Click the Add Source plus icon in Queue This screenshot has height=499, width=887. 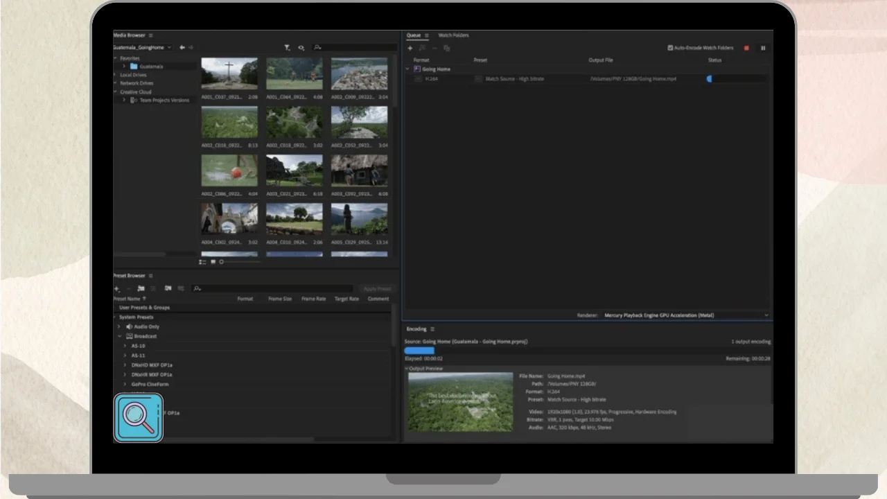coord(410,48)
